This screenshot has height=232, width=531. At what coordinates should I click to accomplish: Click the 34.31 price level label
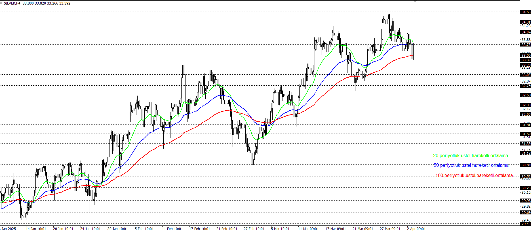pyautogui.click(x=526, y=22)
